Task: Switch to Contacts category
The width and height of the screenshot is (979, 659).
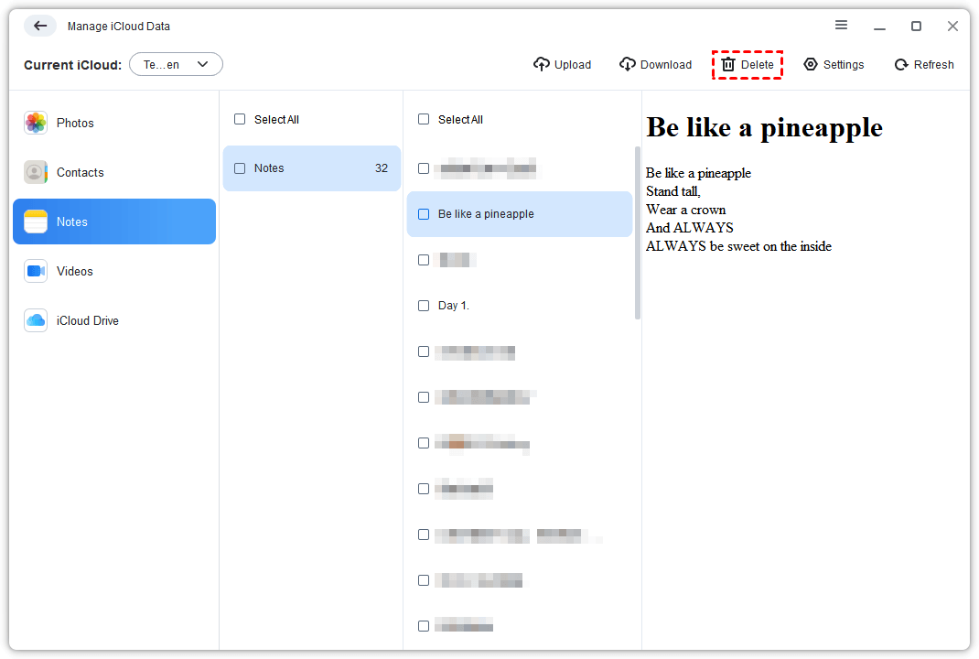Action: point(114,172)
